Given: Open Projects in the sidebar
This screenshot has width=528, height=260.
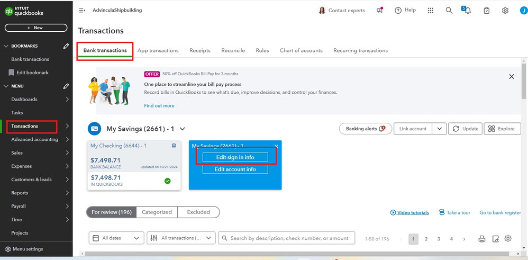Looking at the screenshot, I should click(20, 233).
